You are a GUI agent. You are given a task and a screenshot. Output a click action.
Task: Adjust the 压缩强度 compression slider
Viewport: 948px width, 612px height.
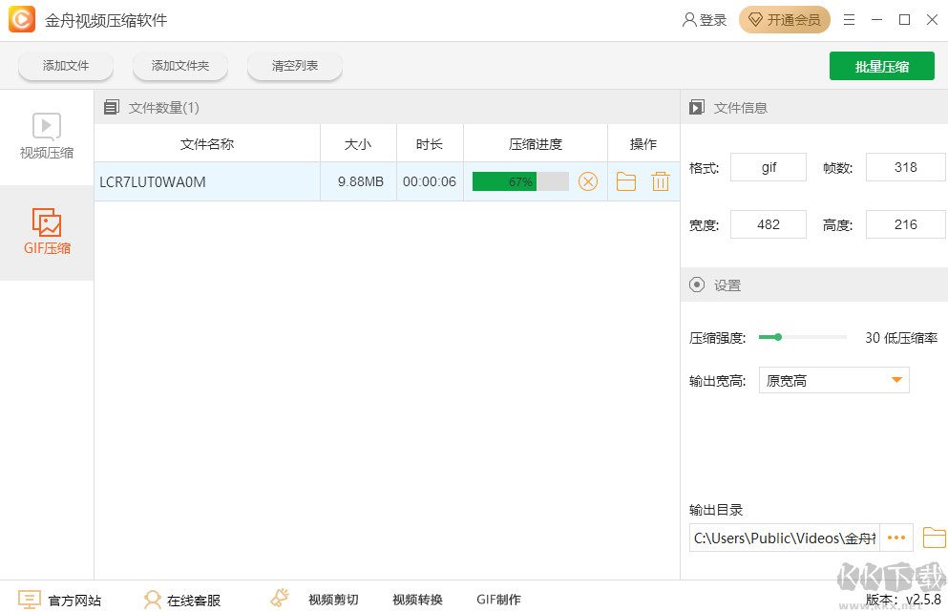click(x=778, y=336)
